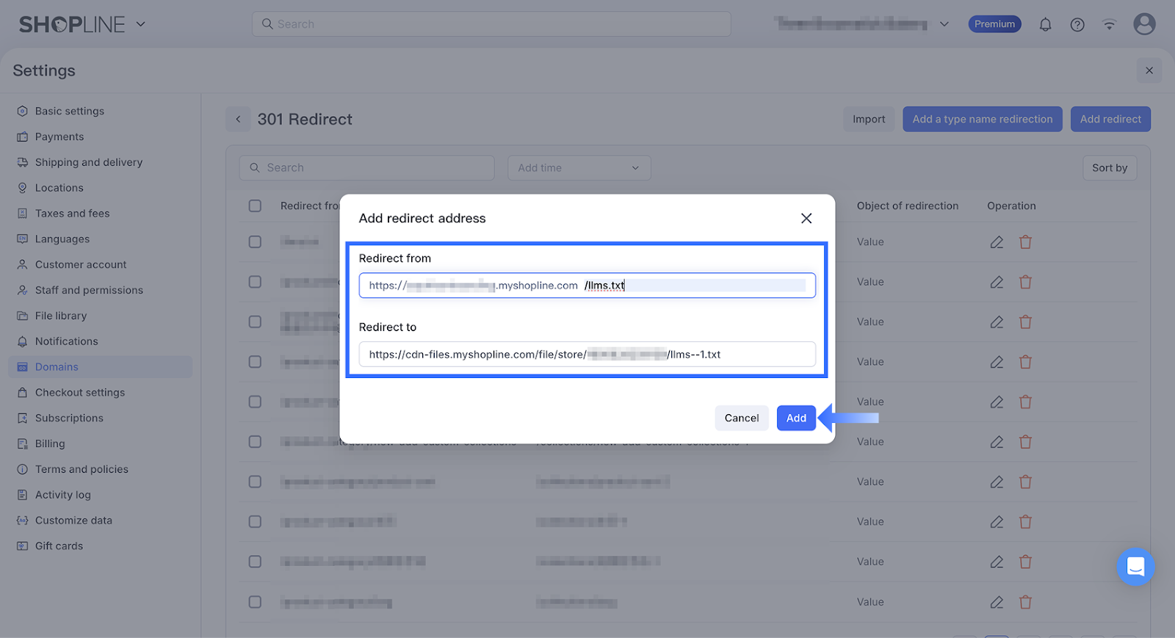Expand the Add time dropdown filter
Viewport: 1175px width, 638px height.
tap(579, 168)
